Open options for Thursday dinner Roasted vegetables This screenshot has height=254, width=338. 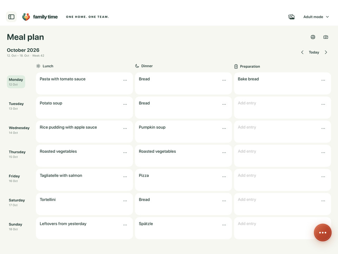pos(224,152)
